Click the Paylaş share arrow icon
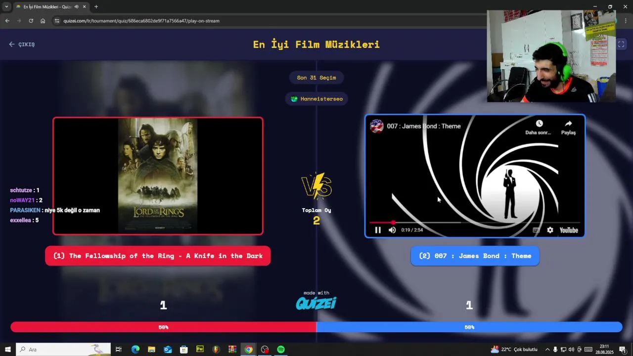Image resolution: width=633 pixels, height=356 pixels. [568, 124]
